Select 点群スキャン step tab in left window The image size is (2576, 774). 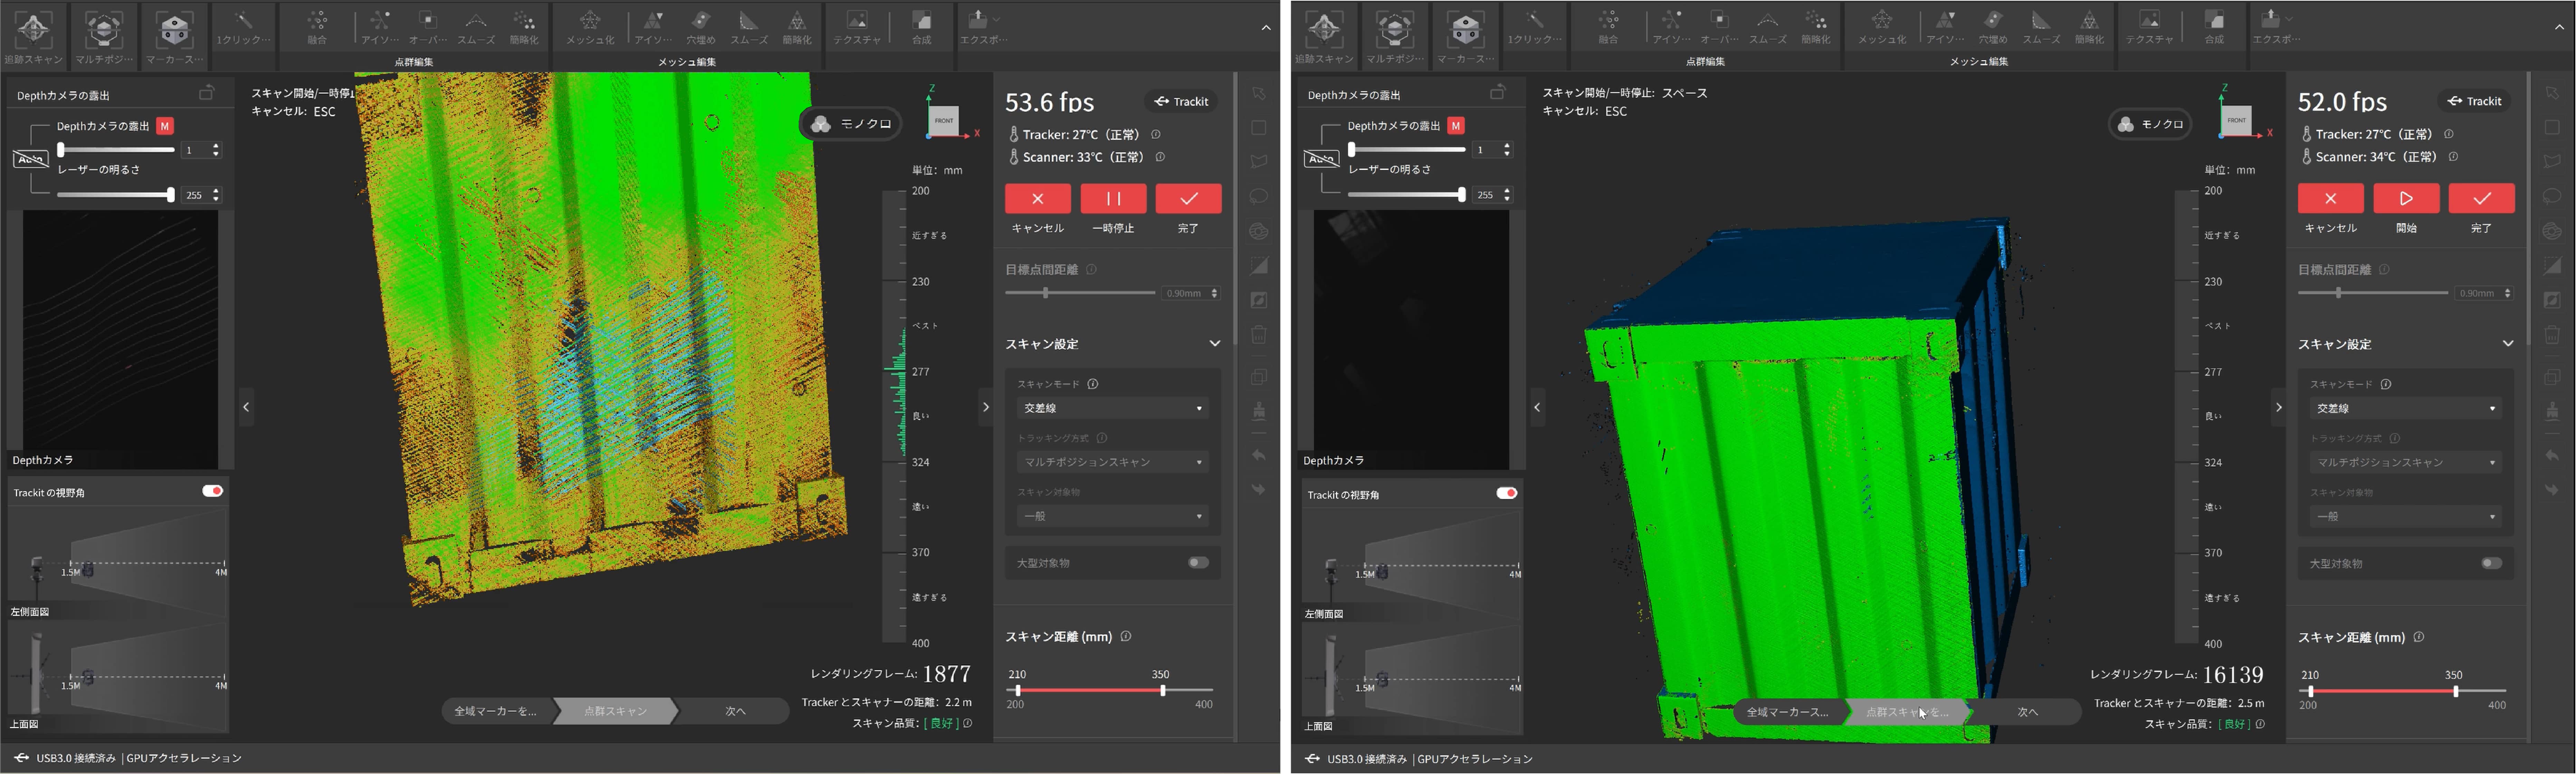(x=615, y=711)
